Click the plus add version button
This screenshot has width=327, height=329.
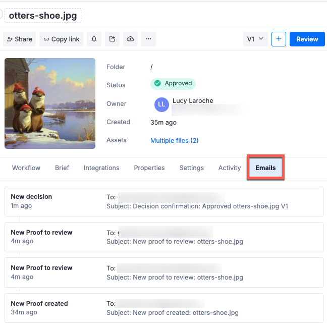pos(279,39)
